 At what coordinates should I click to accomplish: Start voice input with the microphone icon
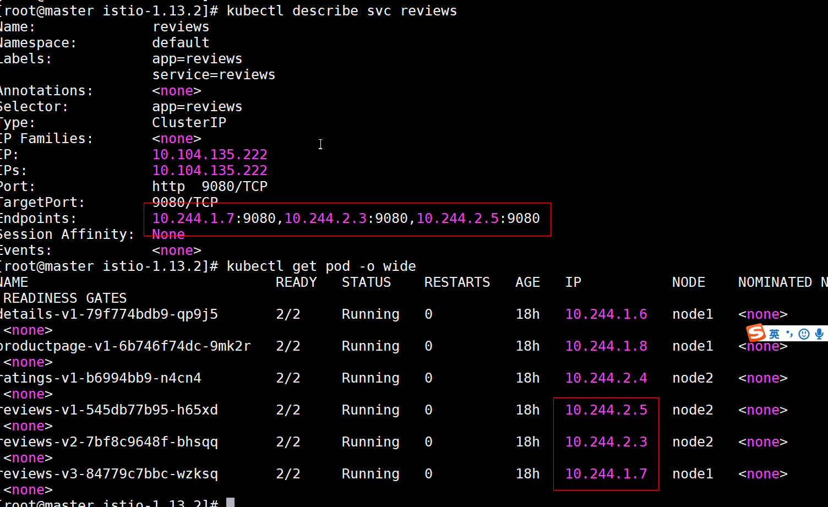click(x=819, y=334)
